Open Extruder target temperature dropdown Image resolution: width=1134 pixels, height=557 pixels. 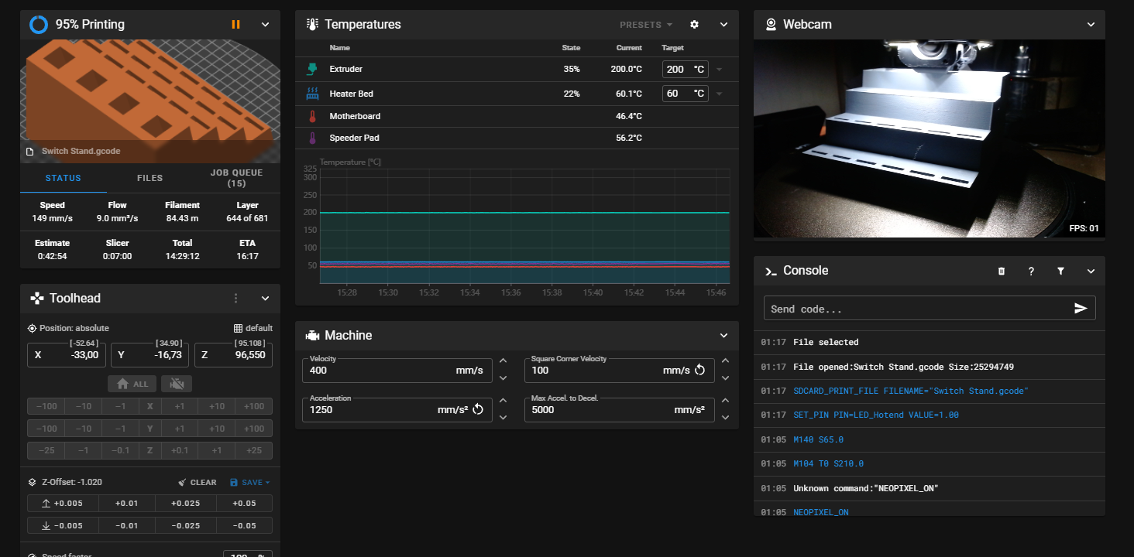(719, 70)
